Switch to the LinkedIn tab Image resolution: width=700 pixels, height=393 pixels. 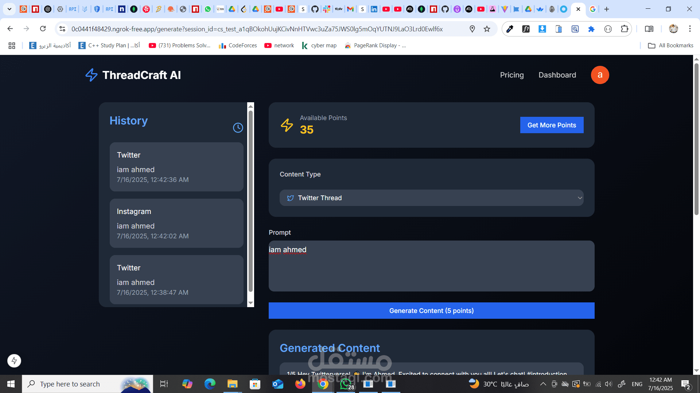click(374, 9)
